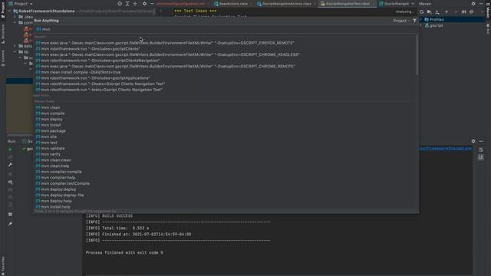The width and height of the screenshot is (491, 276).
Task: Select recent command with -Dincludes=gscriptClients
Action: coord(87,49)
